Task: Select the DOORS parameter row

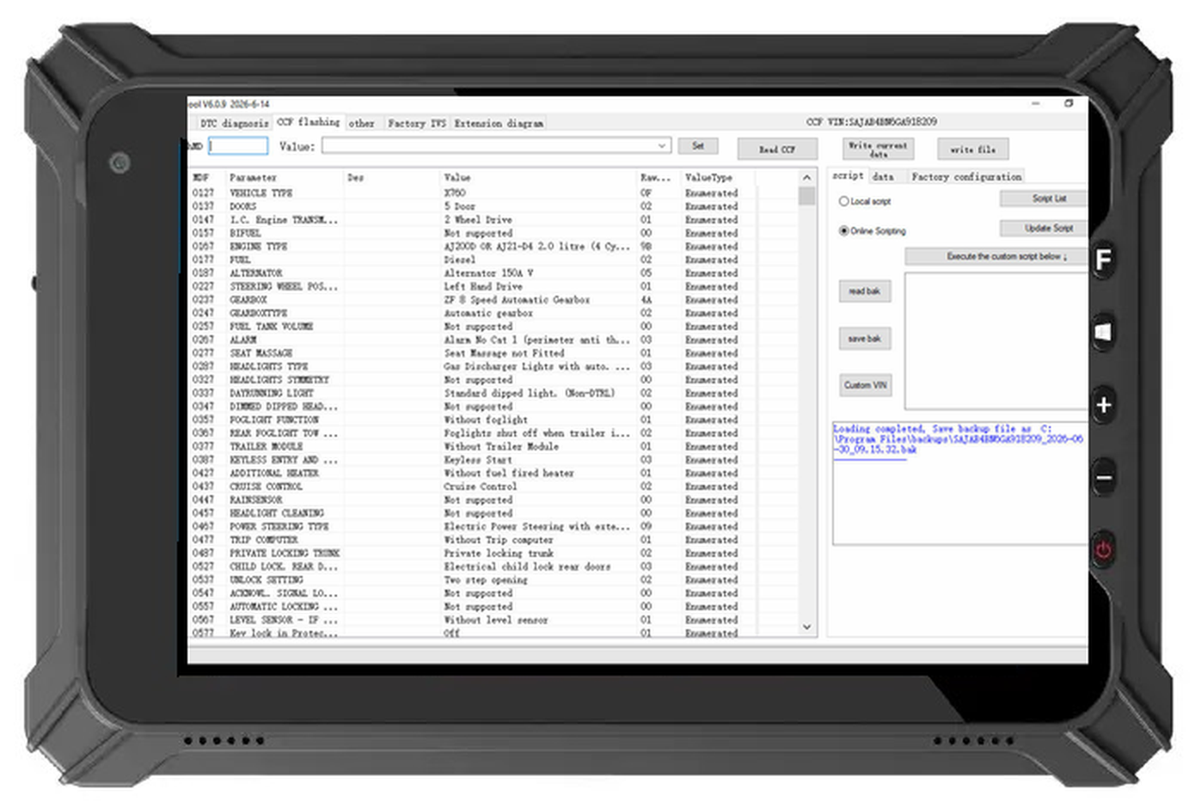Action: pyautogui.click(x=493, y=206)
